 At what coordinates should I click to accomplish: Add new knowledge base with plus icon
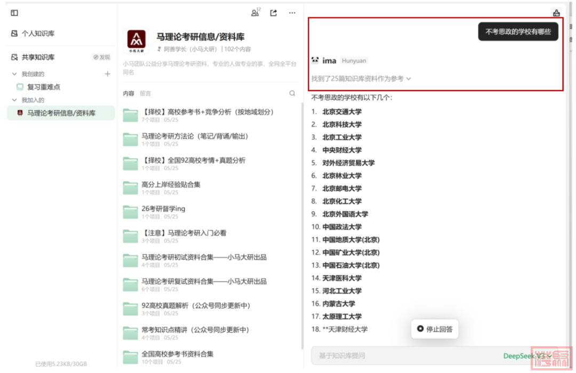pos(107,74)
